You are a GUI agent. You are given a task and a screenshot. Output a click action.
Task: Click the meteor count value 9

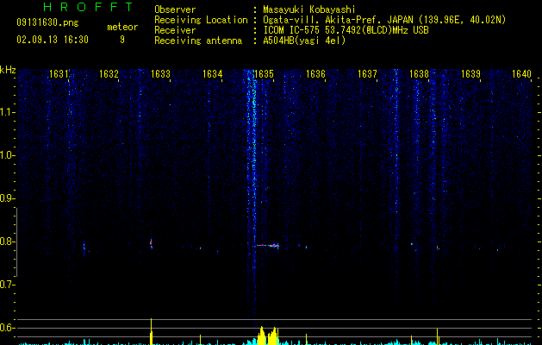tap(122, 40)
